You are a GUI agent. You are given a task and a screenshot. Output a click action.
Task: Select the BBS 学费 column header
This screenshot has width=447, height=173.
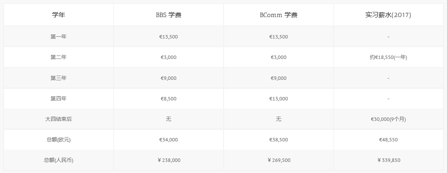pos(168,15)
